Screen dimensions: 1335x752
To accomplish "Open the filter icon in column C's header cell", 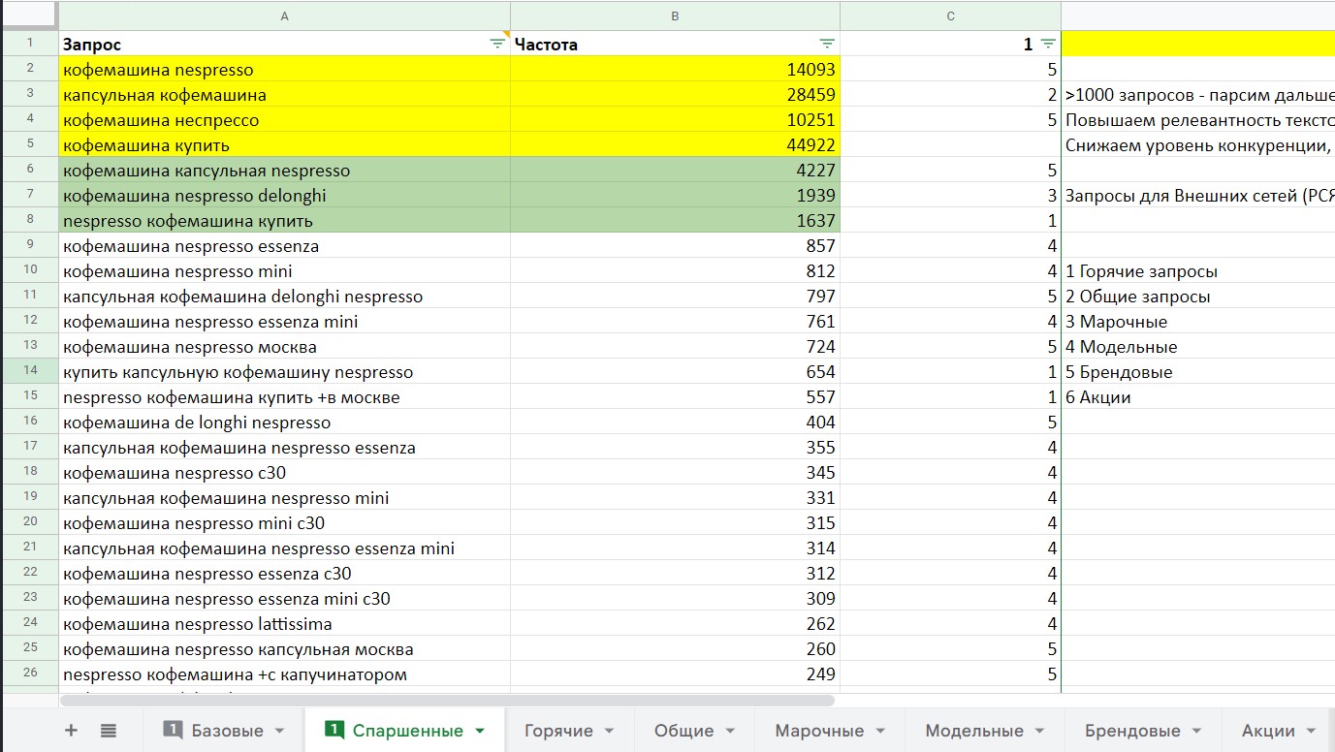I will [1048, 44].
